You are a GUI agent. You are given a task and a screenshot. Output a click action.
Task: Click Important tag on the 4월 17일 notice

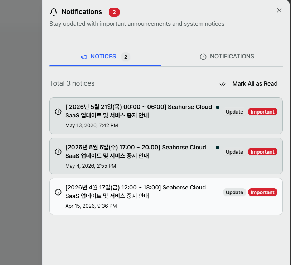pos(263,192)
